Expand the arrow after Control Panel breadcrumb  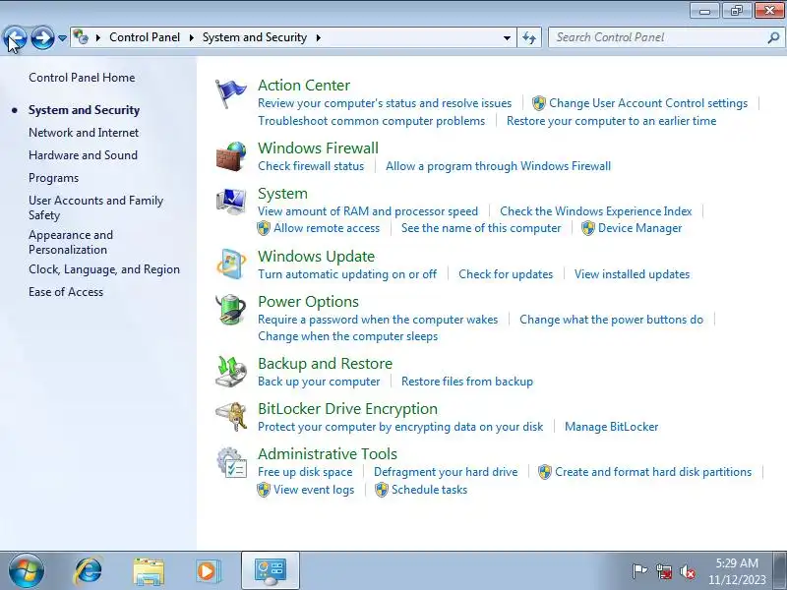pyautogui.click(x=191, y=37)
